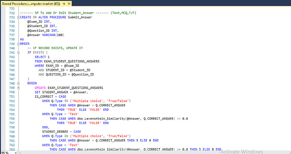Click END, on line 758
The width and height of the screenshot is (291, 154).
click(46, 127)
